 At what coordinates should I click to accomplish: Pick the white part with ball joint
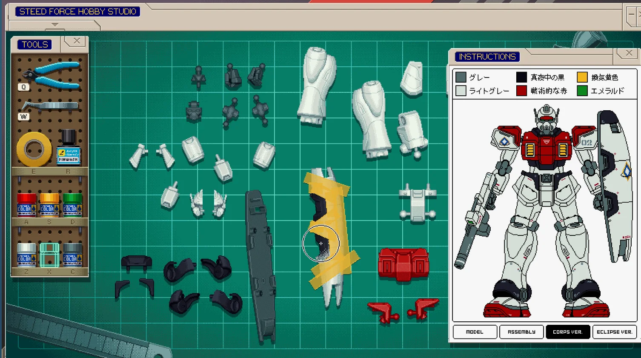[412, 134]
